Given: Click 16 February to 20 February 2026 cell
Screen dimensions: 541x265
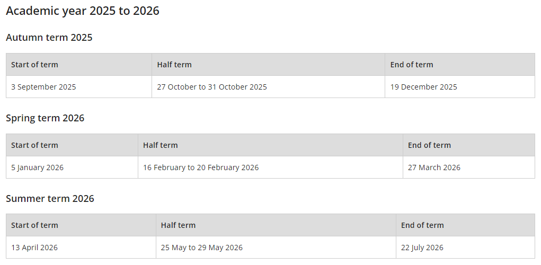Looking at the screenshot, I should pos(270,167).
